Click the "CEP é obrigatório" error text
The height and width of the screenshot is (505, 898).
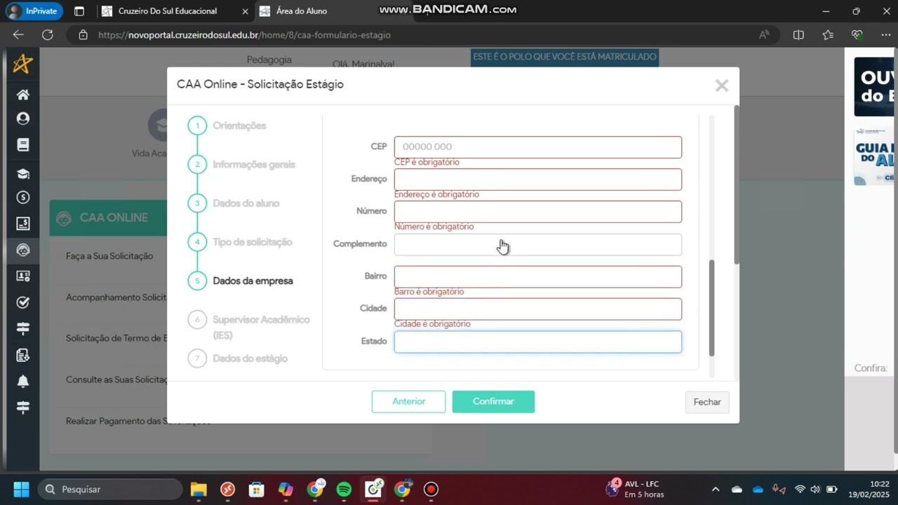click(427, 162)
